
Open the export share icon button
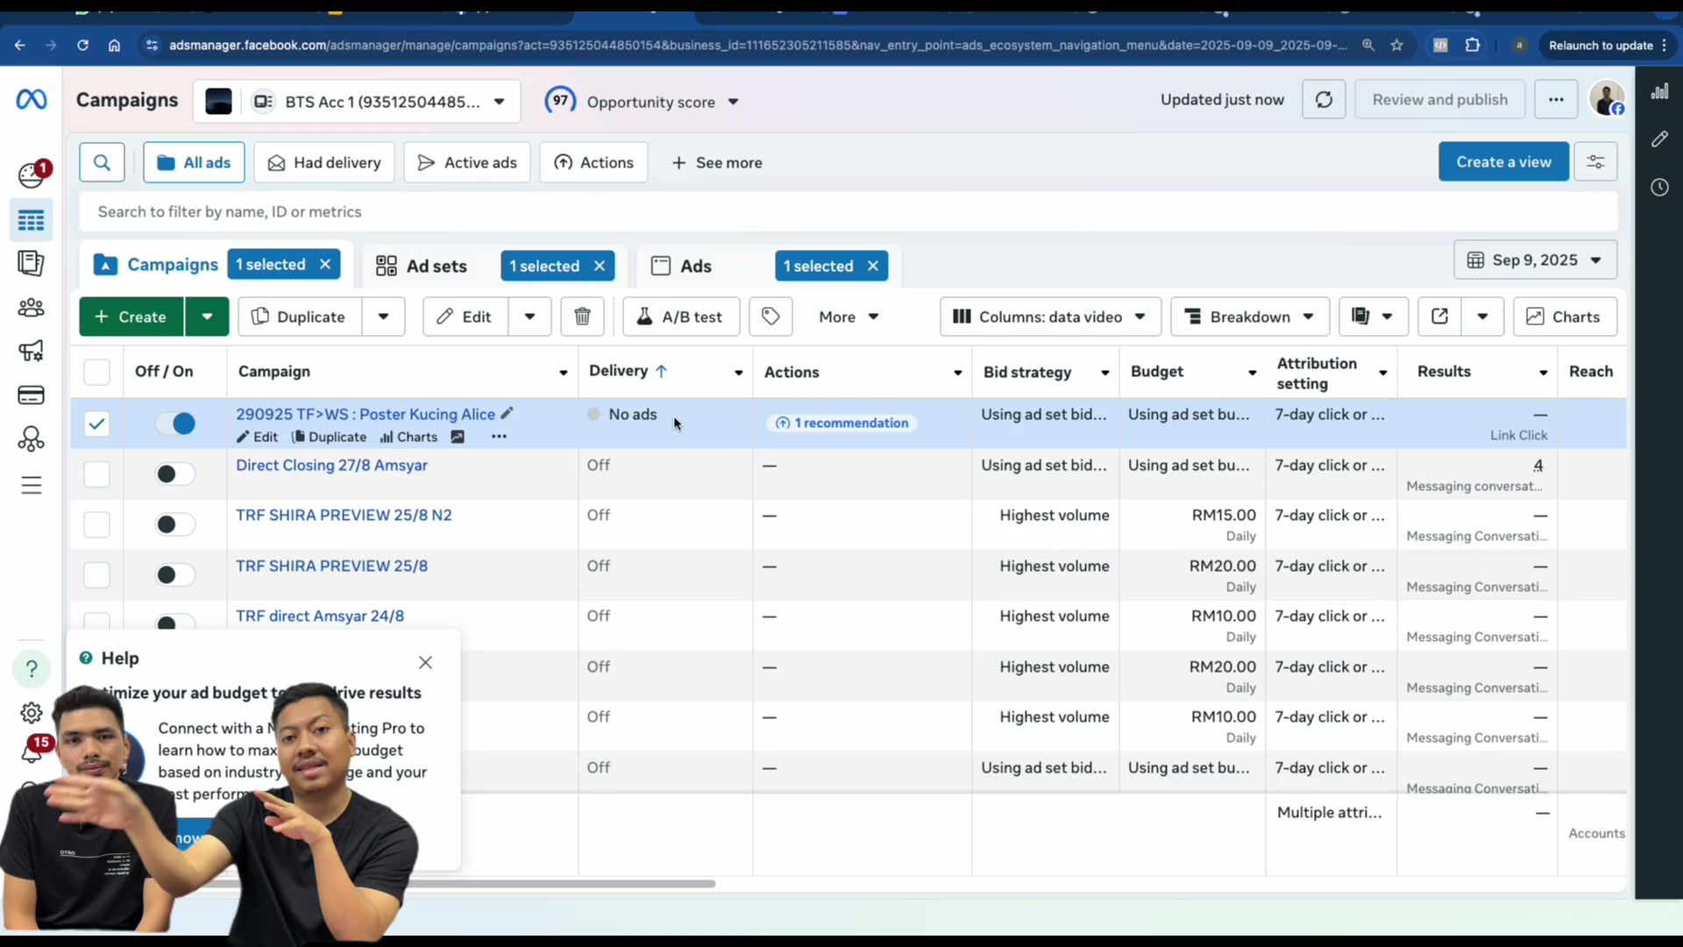[1439, 317]
